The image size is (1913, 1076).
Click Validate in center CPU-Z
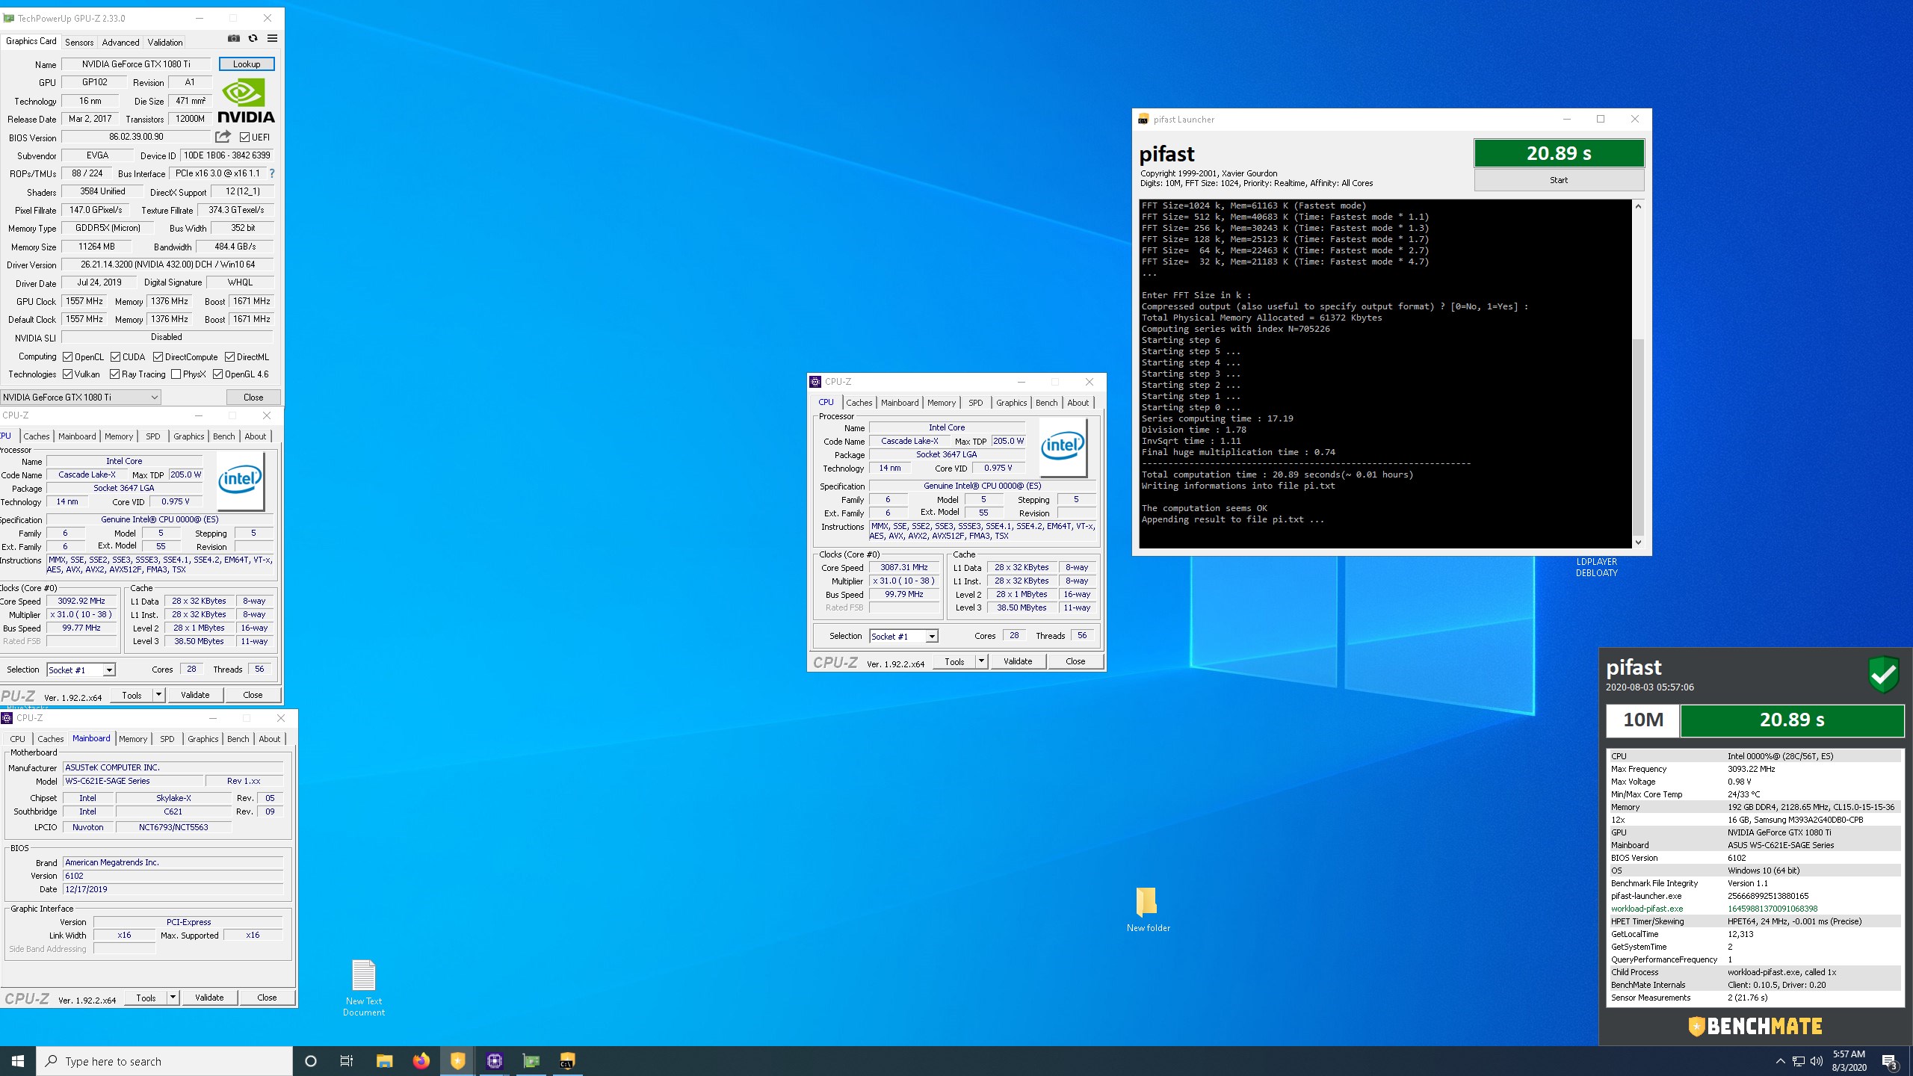pyautogui.click(x=1018, y=661)
